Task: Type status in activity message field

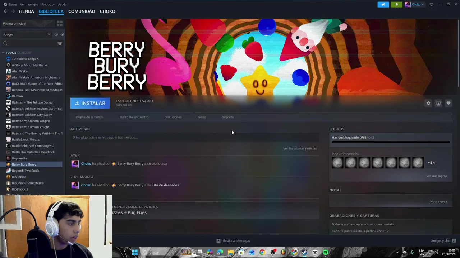Action: (195, 137)
